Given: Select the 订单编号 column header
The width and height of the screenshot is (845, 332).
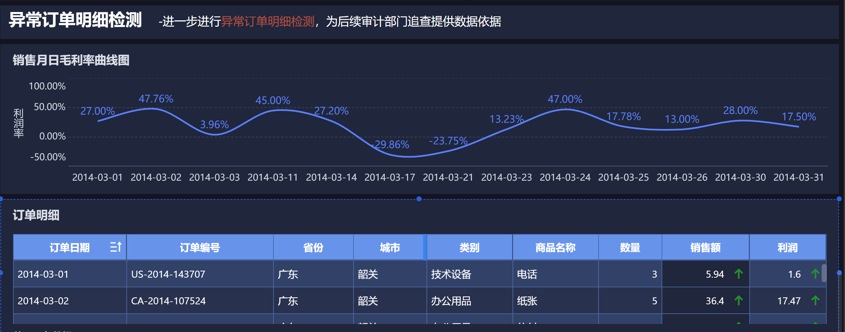Looking at the screenshot, I should tap(200, 248).
